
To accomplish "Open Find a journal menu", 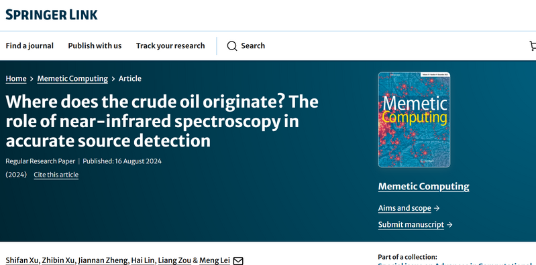I will pyautogui.click(x=30, y=46).
